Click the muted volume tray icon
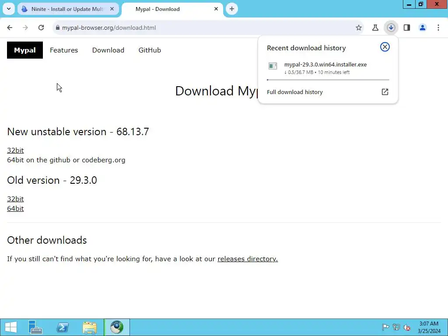Image resolution: width=448 pixels, height=336 pixels. tap(406, 327)
